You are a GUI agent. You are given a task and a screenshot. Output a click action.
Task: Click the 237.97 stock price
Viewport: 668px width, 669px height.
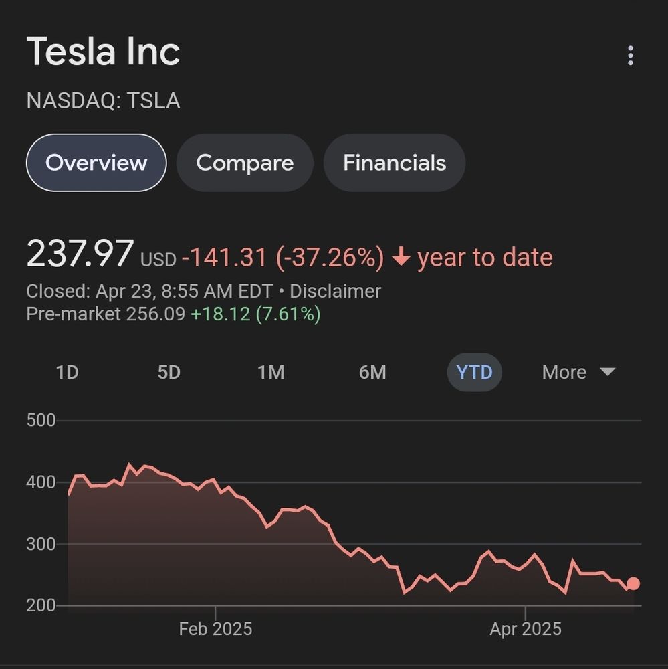pos(80,255)
